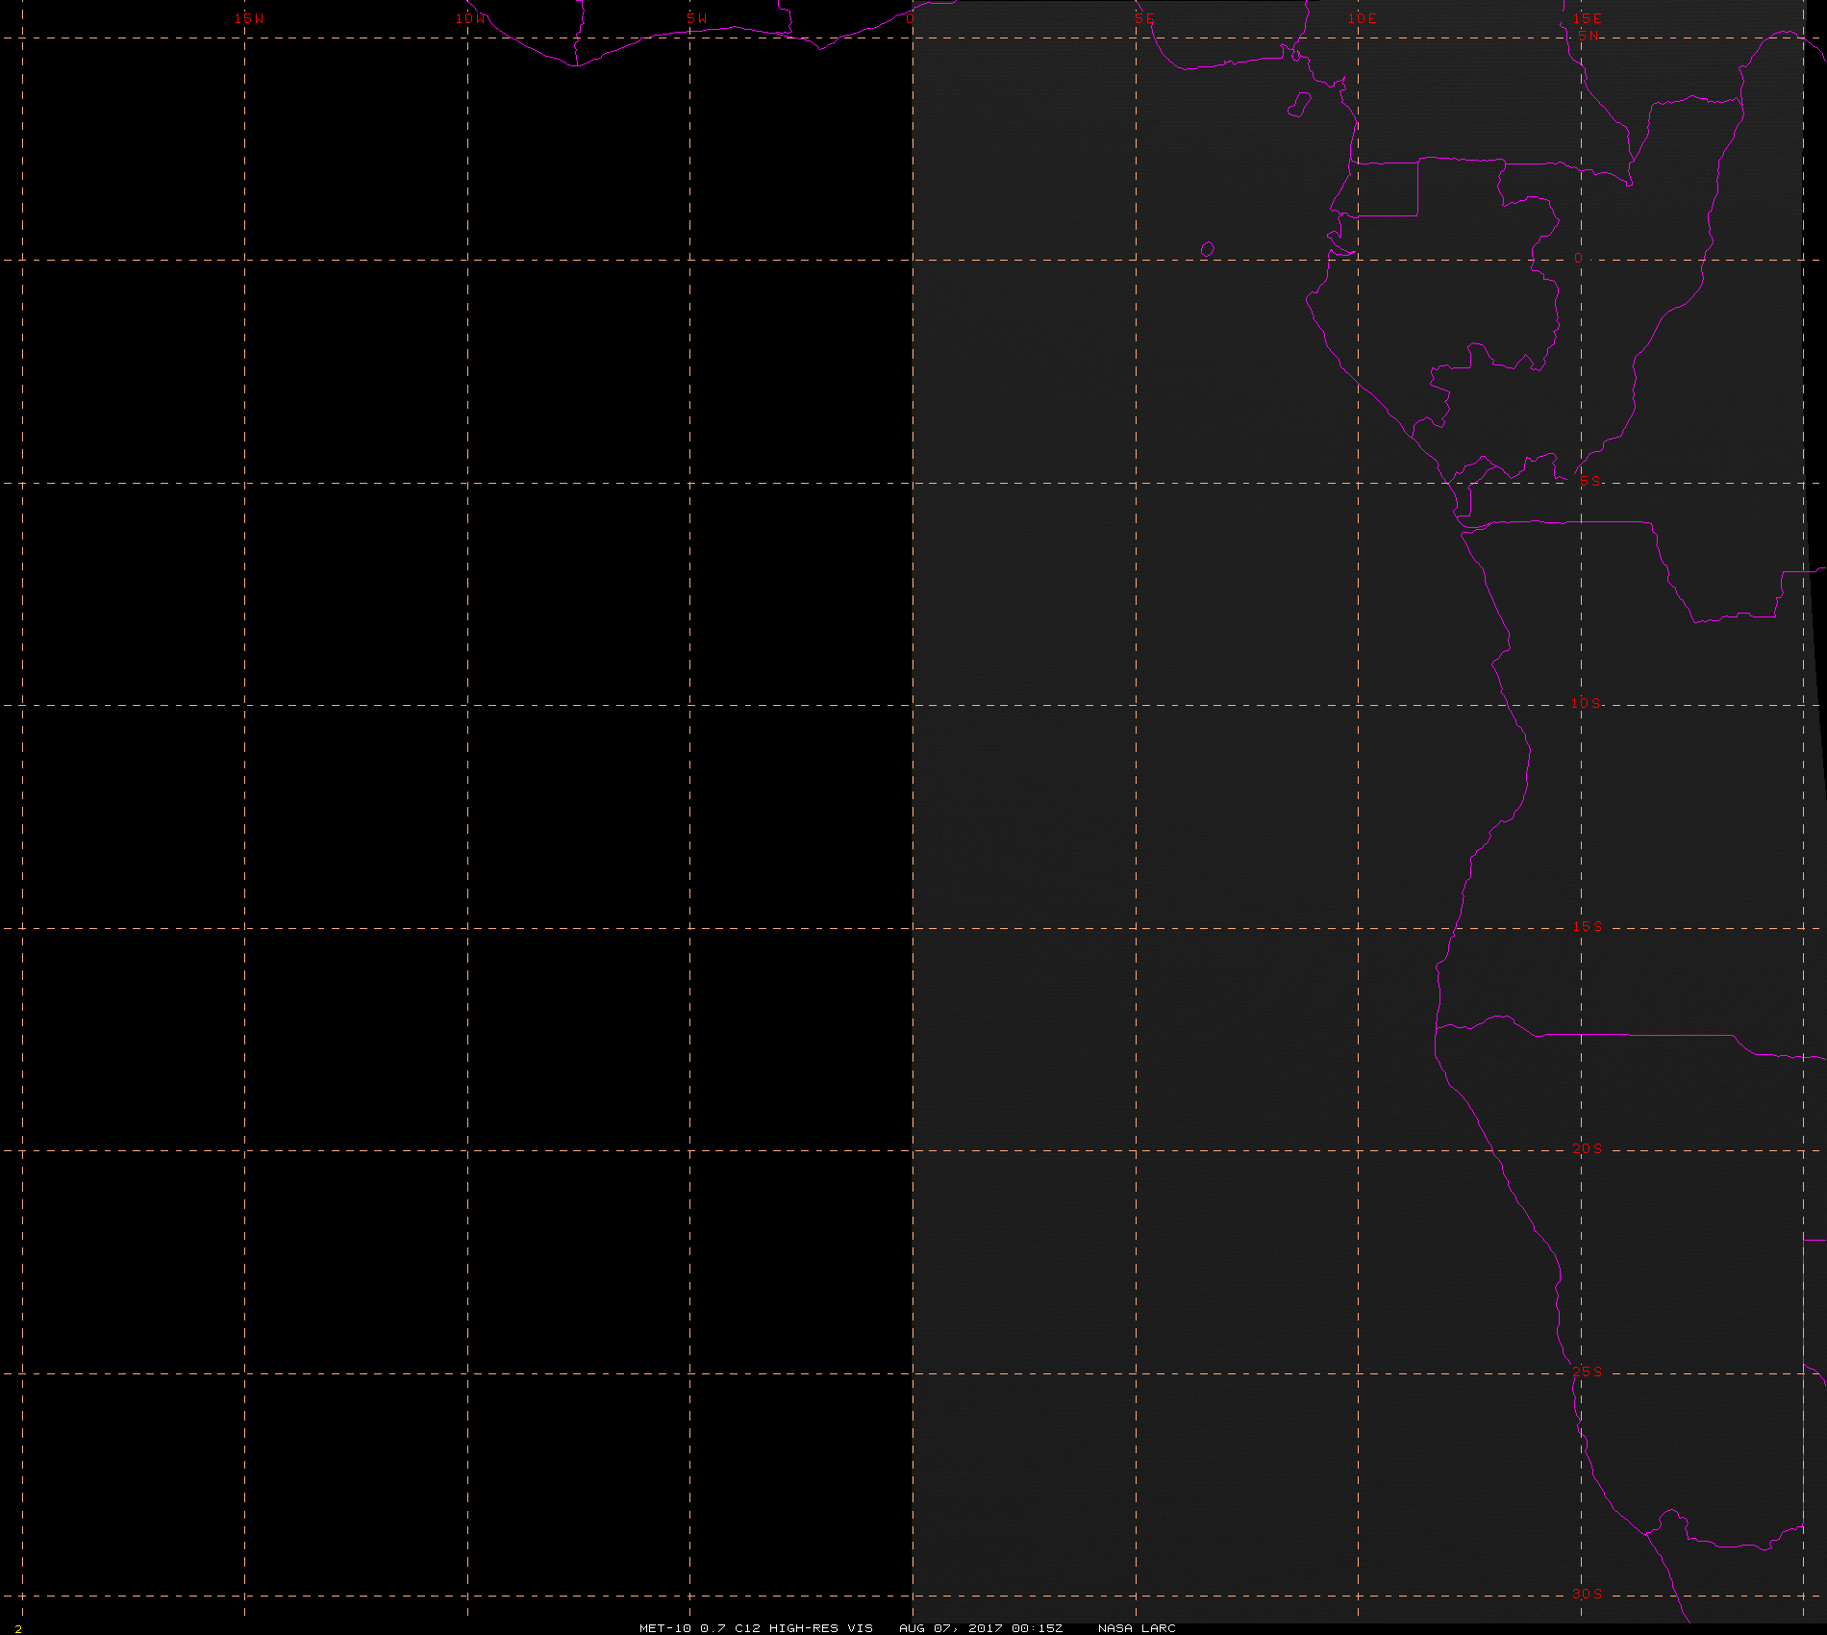This screenshot has width=1827, height=1635.
Task: Click the 15E longitude label
Action: 1588,18
